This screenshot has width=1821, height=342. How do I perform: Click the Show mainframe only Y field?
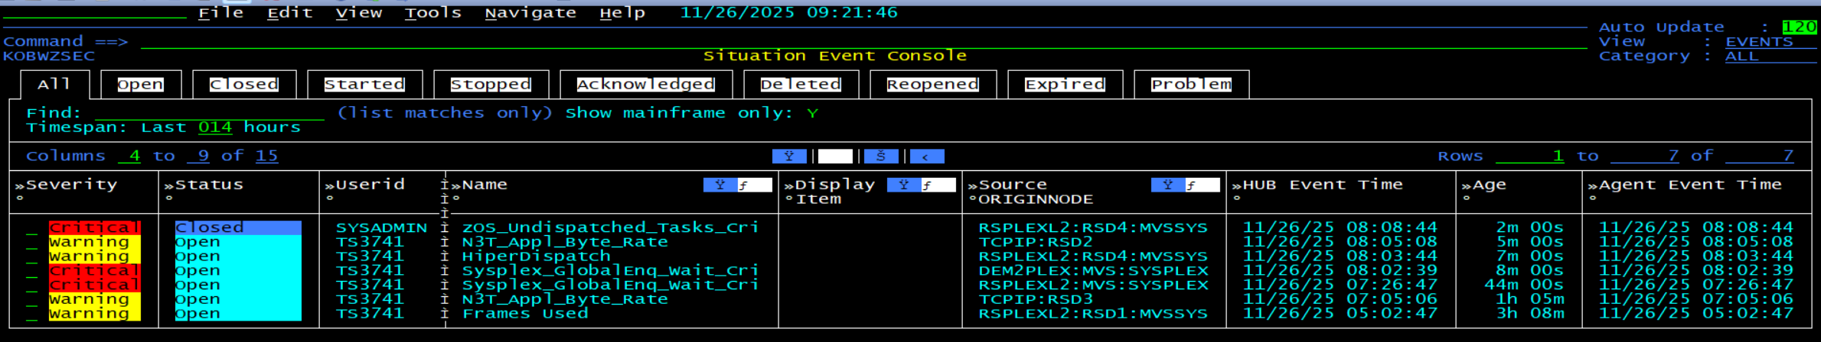point(812,113)
